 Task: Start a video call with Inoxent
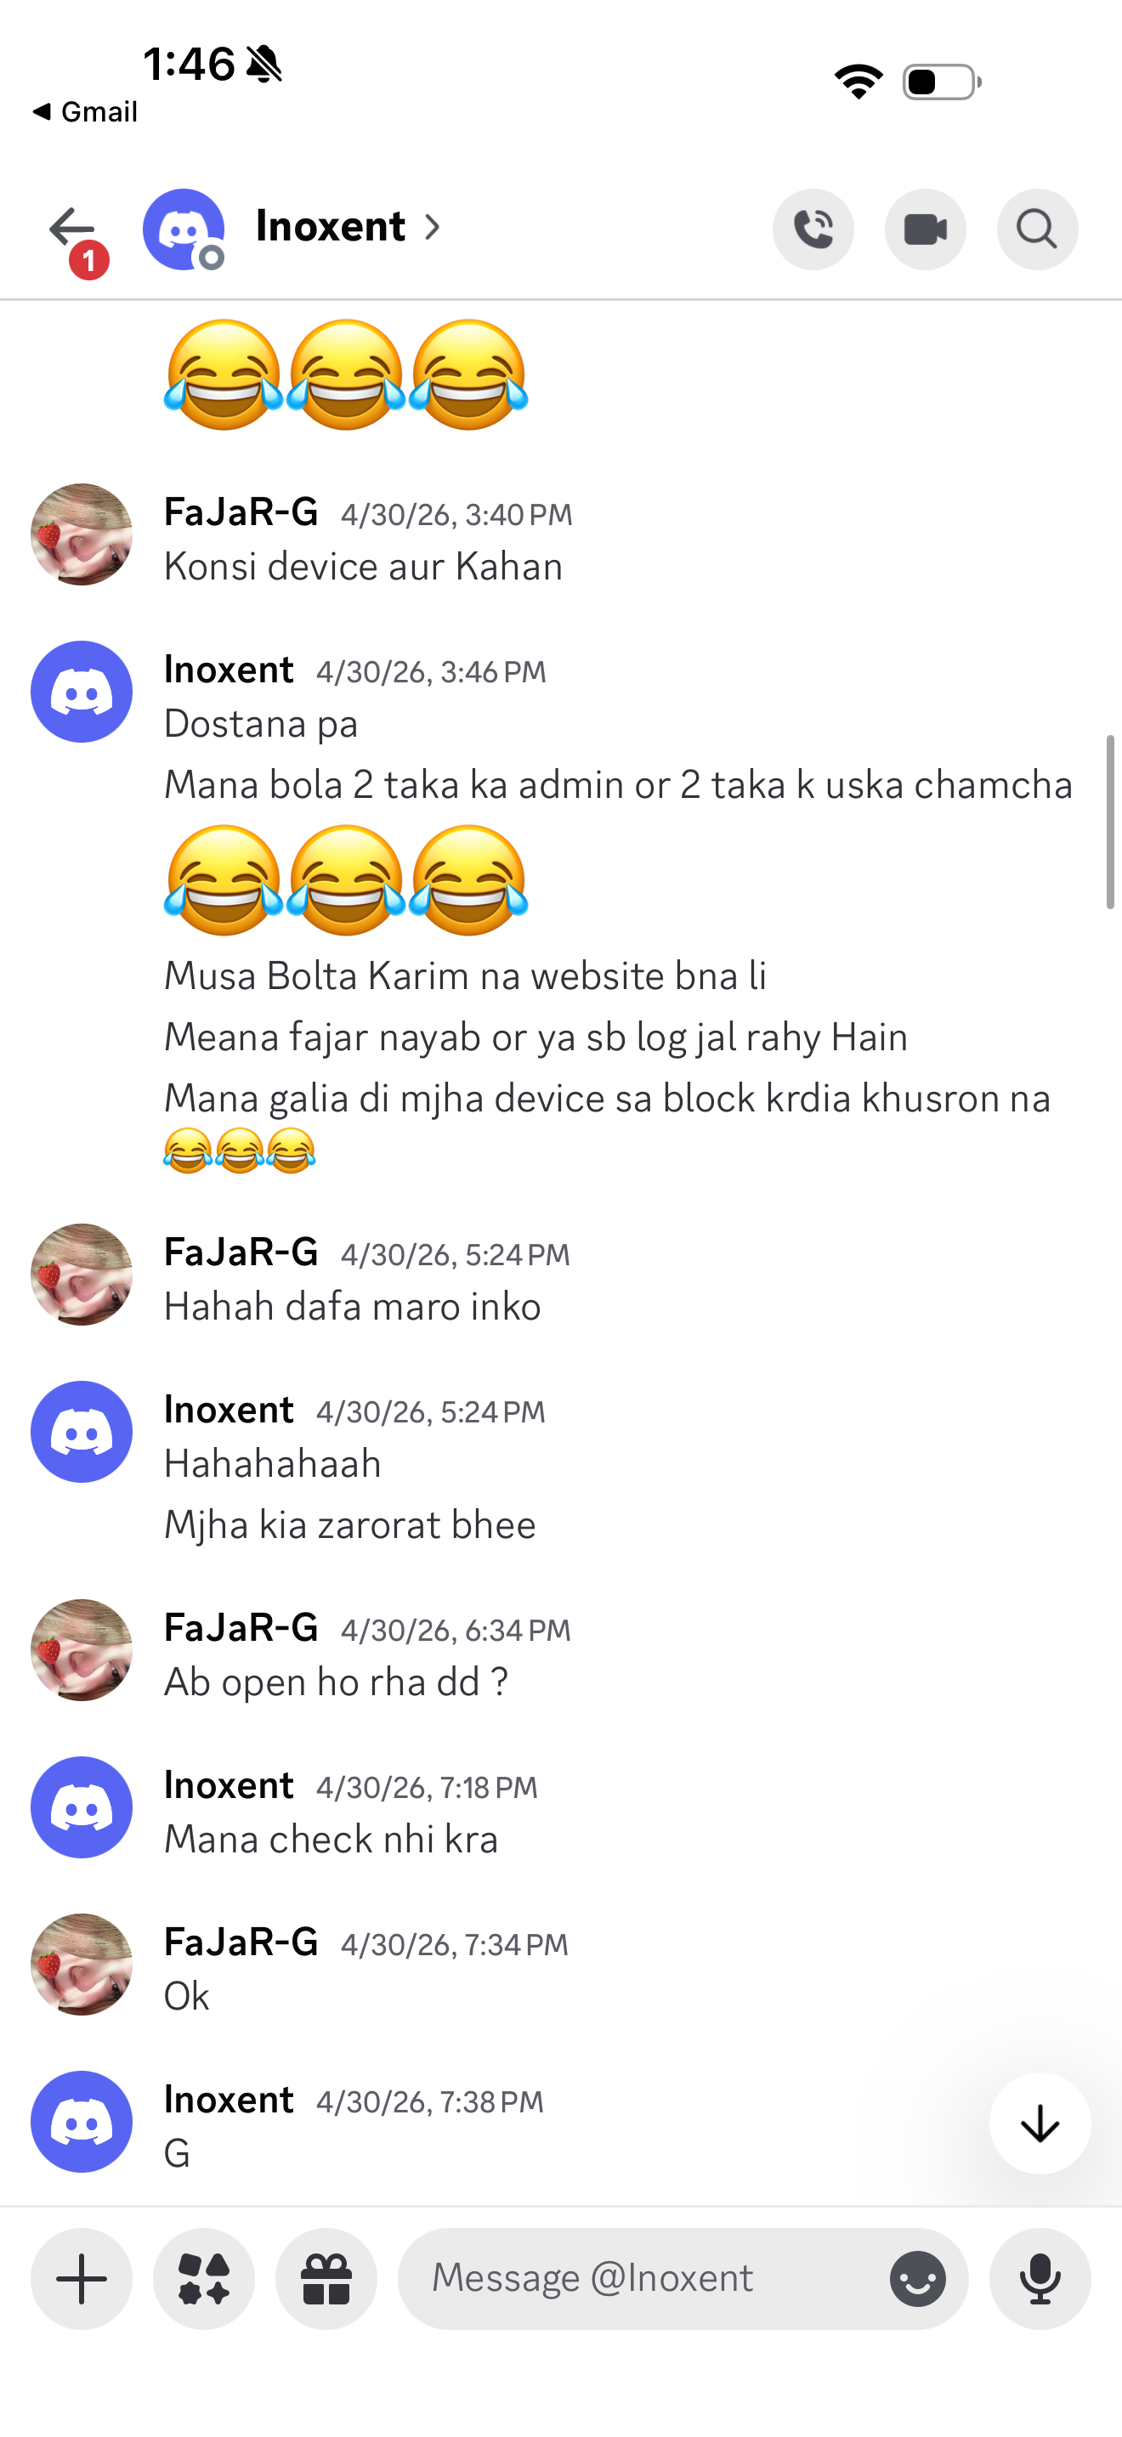click(x=924, y=229)
